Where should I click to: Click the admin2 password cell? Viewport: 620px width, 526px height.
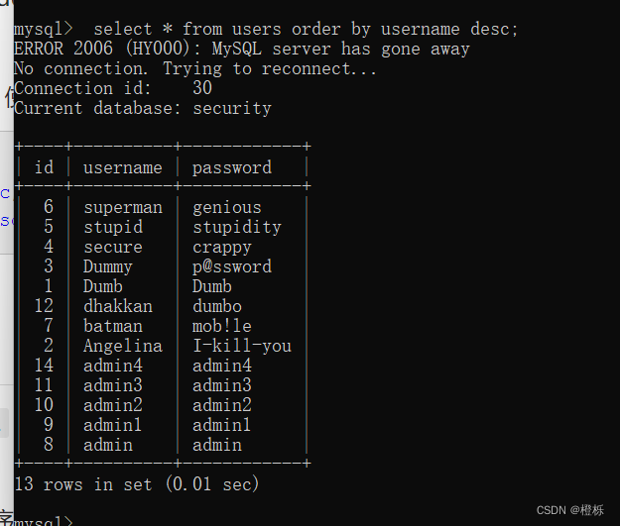(221, 405)
